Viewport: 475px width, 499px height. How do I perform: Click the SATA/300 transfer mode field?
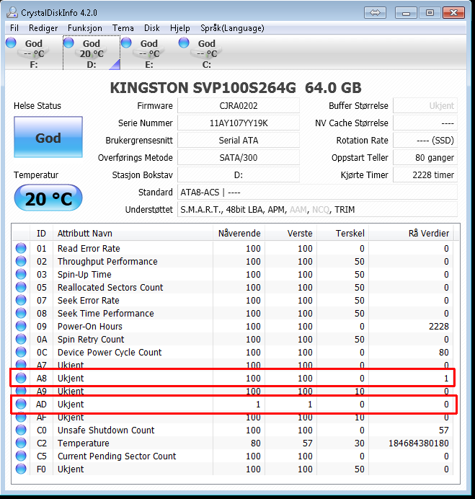coord(239,157)
